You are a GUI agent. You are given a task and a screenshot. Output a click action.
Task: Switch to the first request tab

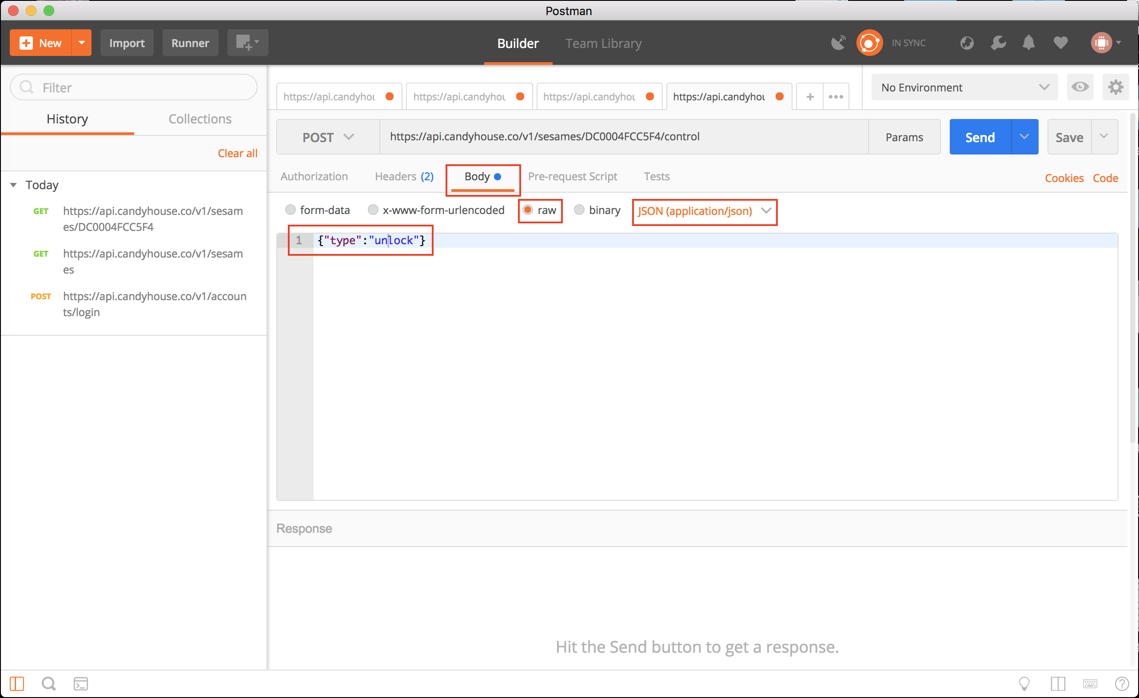pos(339,96)
